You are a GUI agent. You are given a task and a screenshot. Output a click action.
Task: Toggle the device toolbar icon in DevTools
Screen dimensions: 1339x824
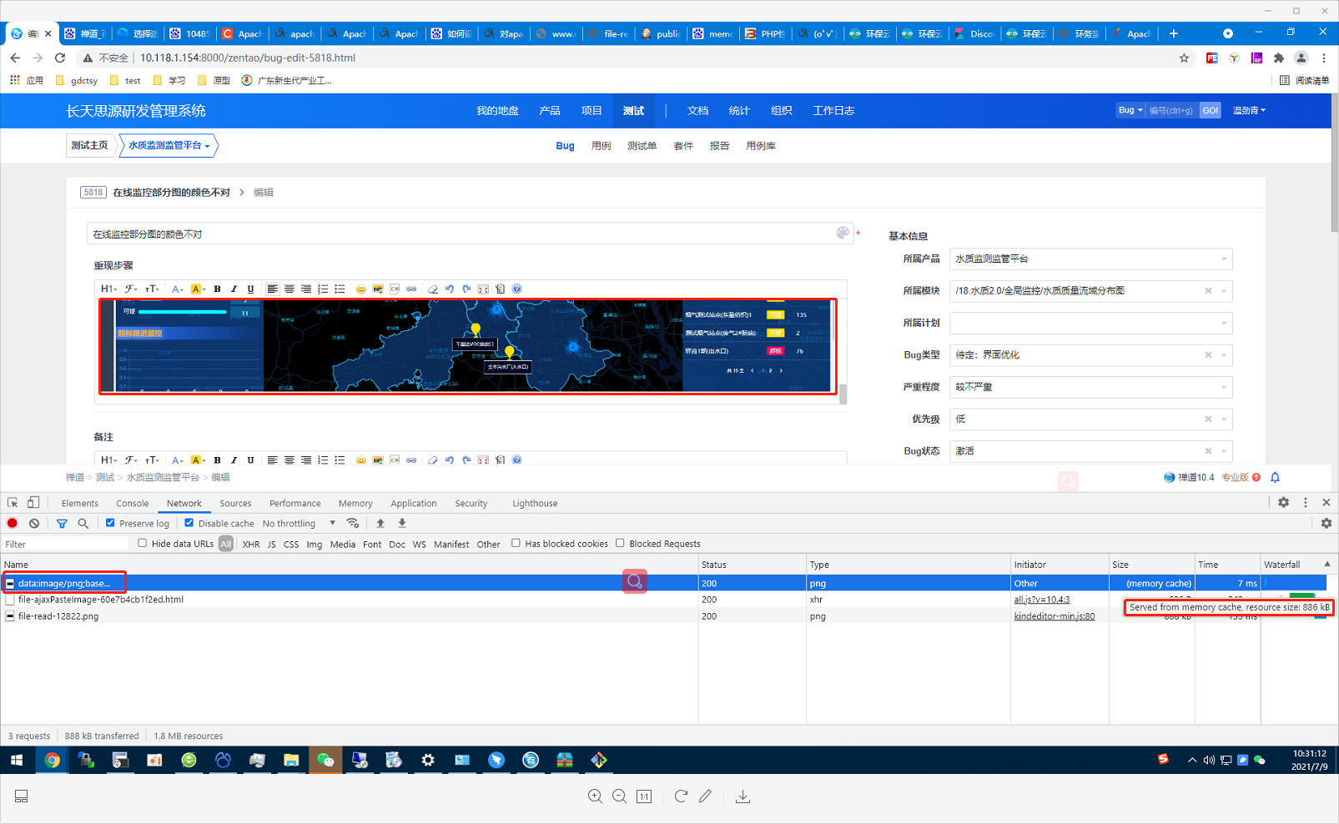click(x=33, y=503)
